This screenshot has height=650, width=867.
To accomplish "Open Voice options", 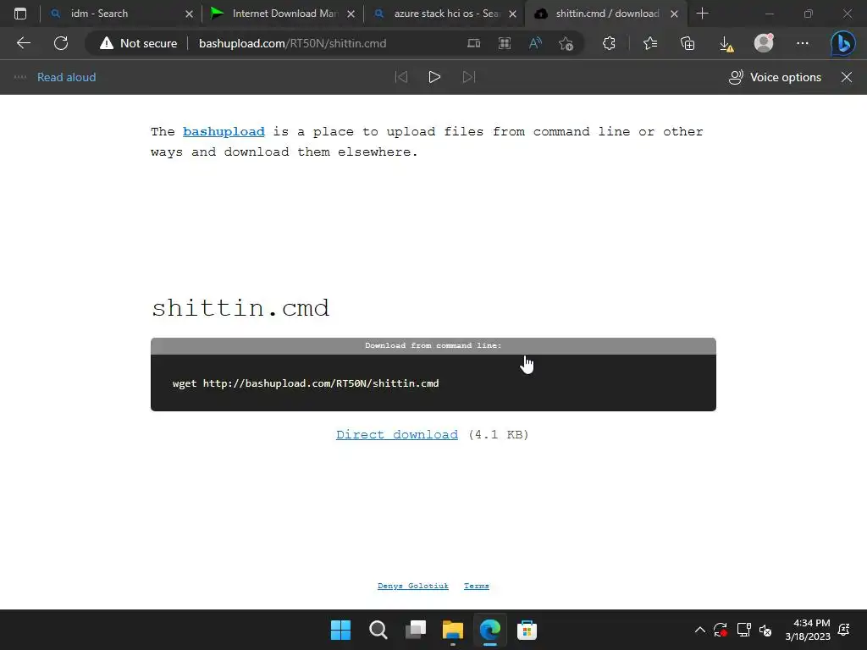I will tap(775, 77).
